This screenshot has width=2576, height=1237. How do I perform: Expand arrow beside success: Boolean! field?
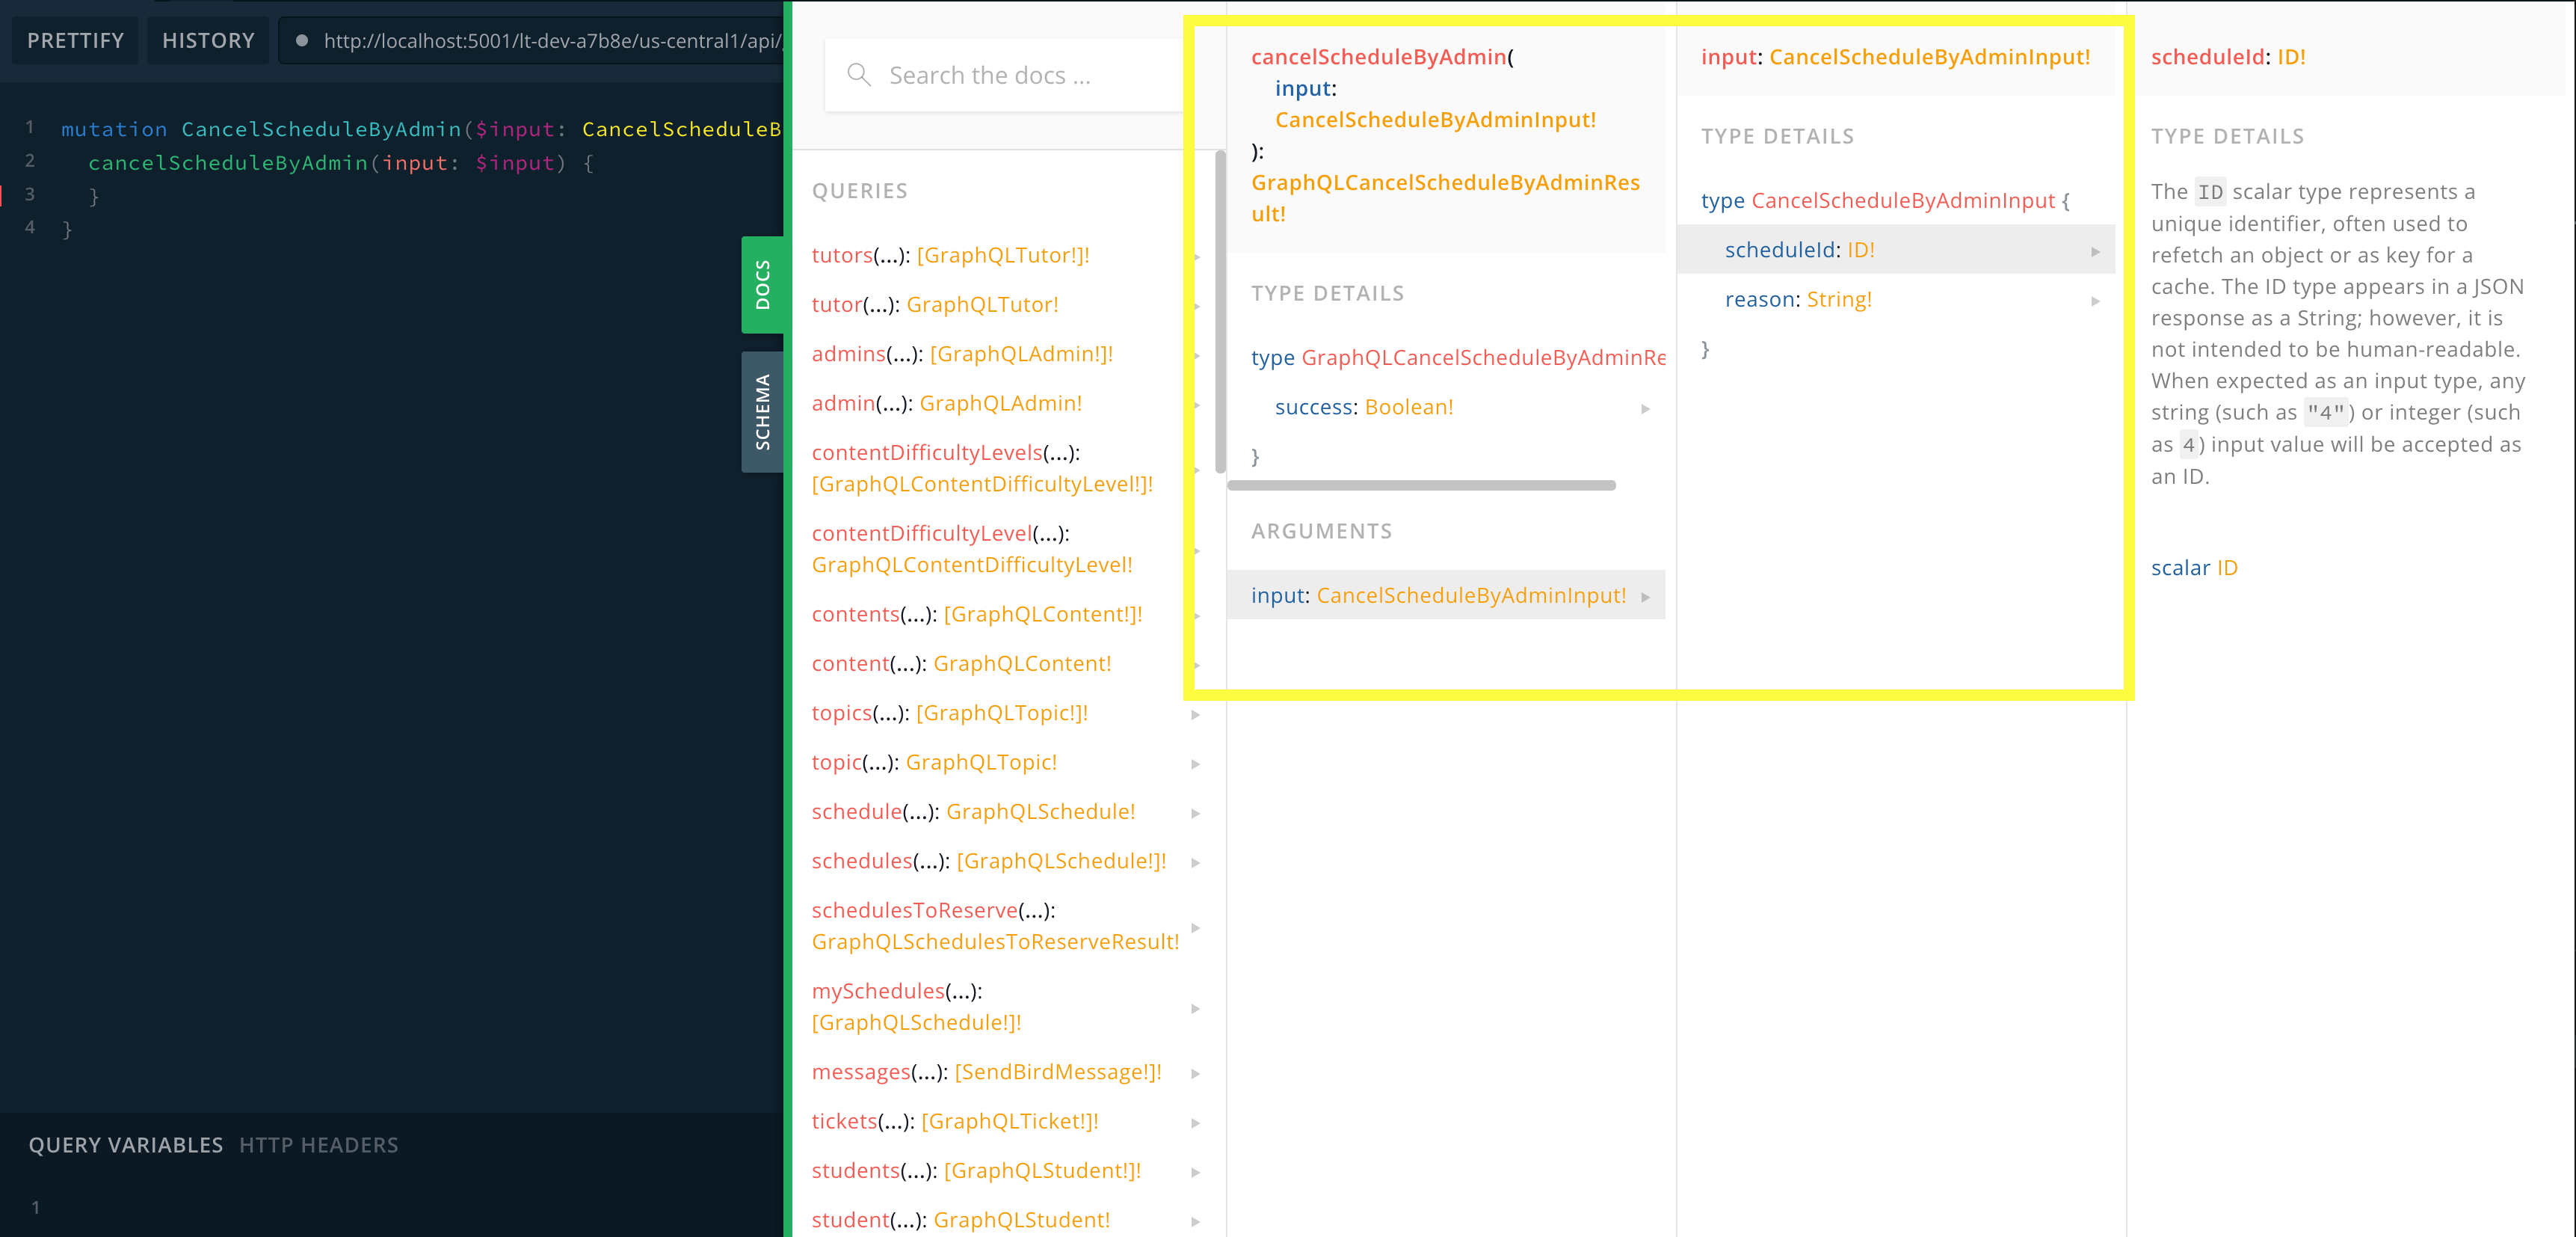1645,408
